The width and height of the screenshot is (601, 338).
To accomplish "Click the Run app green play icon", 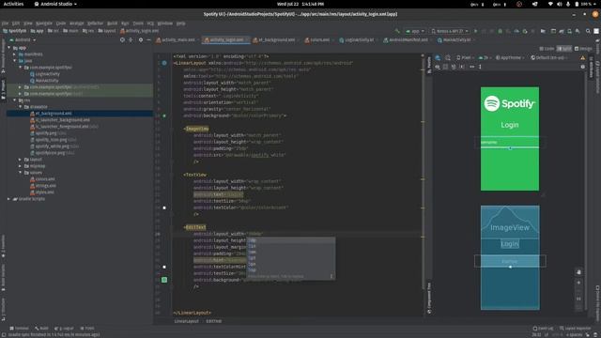I will [476, 31].
